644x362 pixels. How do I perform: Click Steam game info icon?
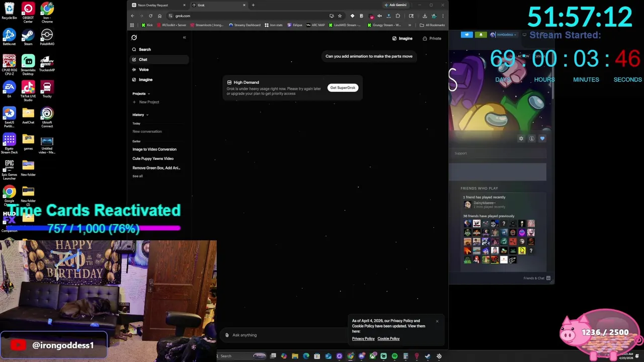[x=532, y=138]
